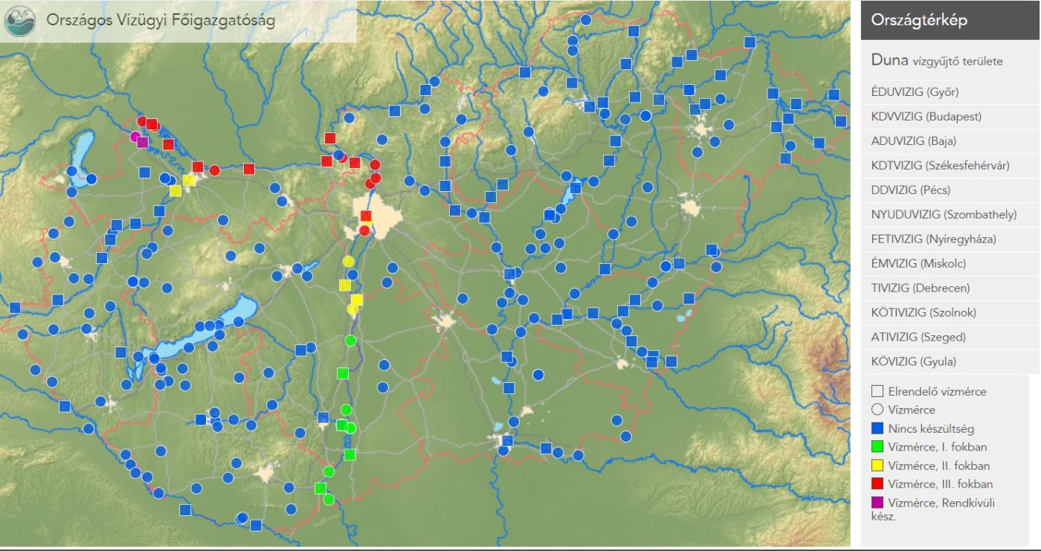Screen dimensions: 1041x551
Task: Choose DDVIZIG (Pécs) in the sidebar
Action: tap(910, 190)
